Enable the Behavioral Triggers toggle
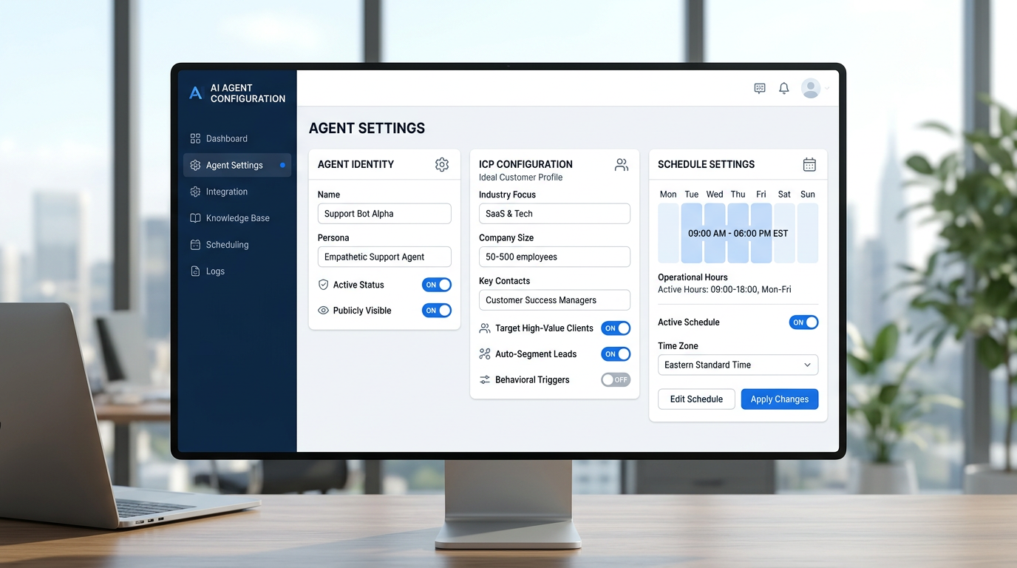Screen dimensions: 1017x568 [x=615, y=380]
